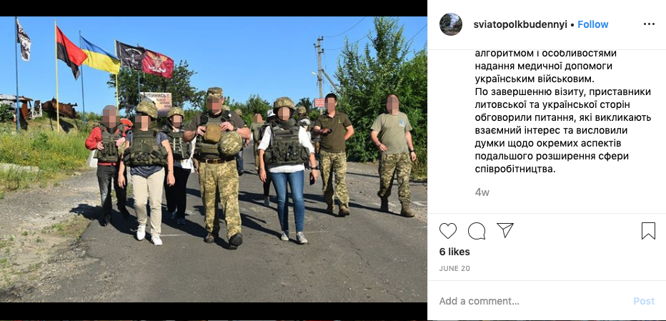
Task: Open the sviatopolkbudennyi profile avatar
Action: click(x=451, y=24)
